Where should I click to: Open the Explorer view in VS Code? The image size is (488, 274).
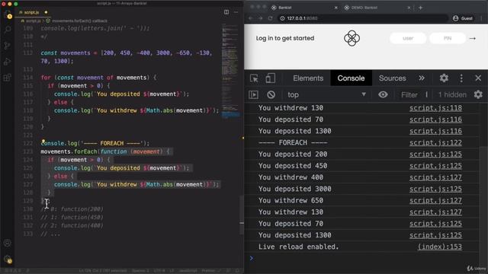click(x=8, y=14)
